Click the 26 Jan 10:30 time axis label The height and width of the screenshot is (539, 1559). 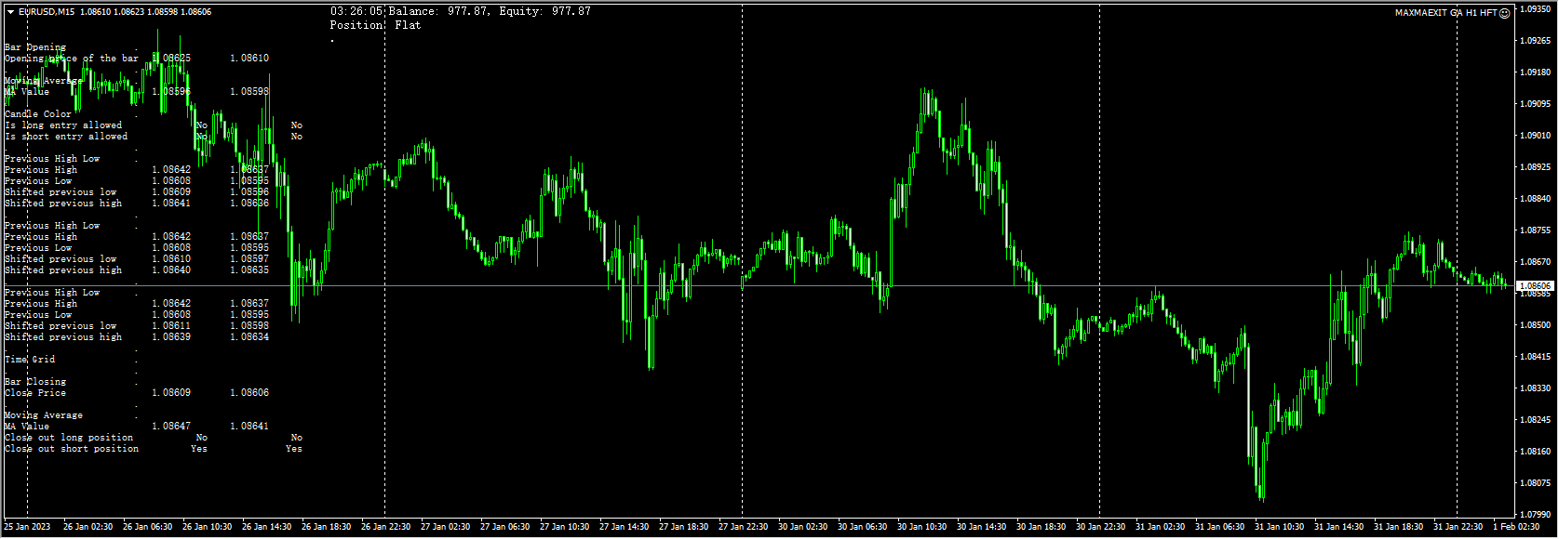pyautogui.click(x=207, y=527)
